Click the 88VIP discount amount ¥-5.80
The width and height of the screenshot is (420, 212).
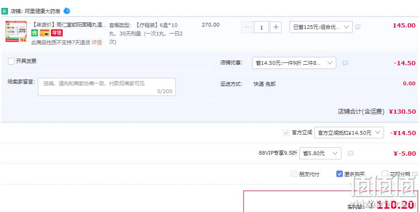pyautogui.click(x=405, y=154)
